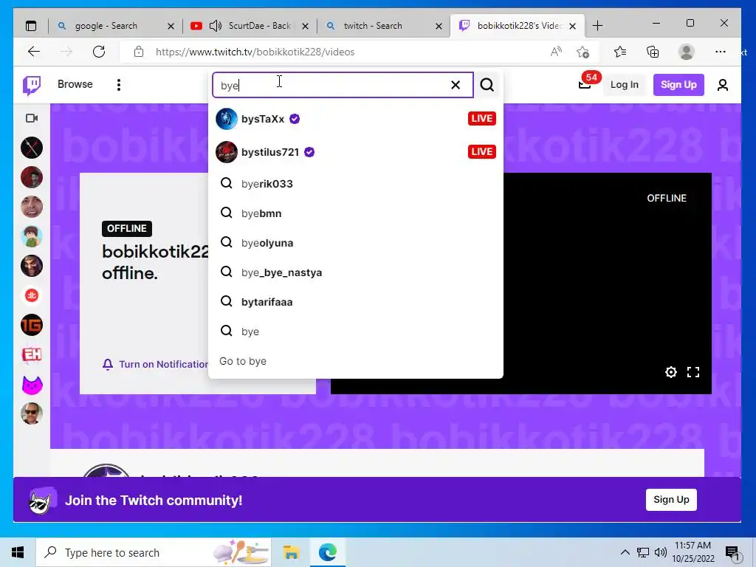Go back with the browser back arrow

[34, 52]
